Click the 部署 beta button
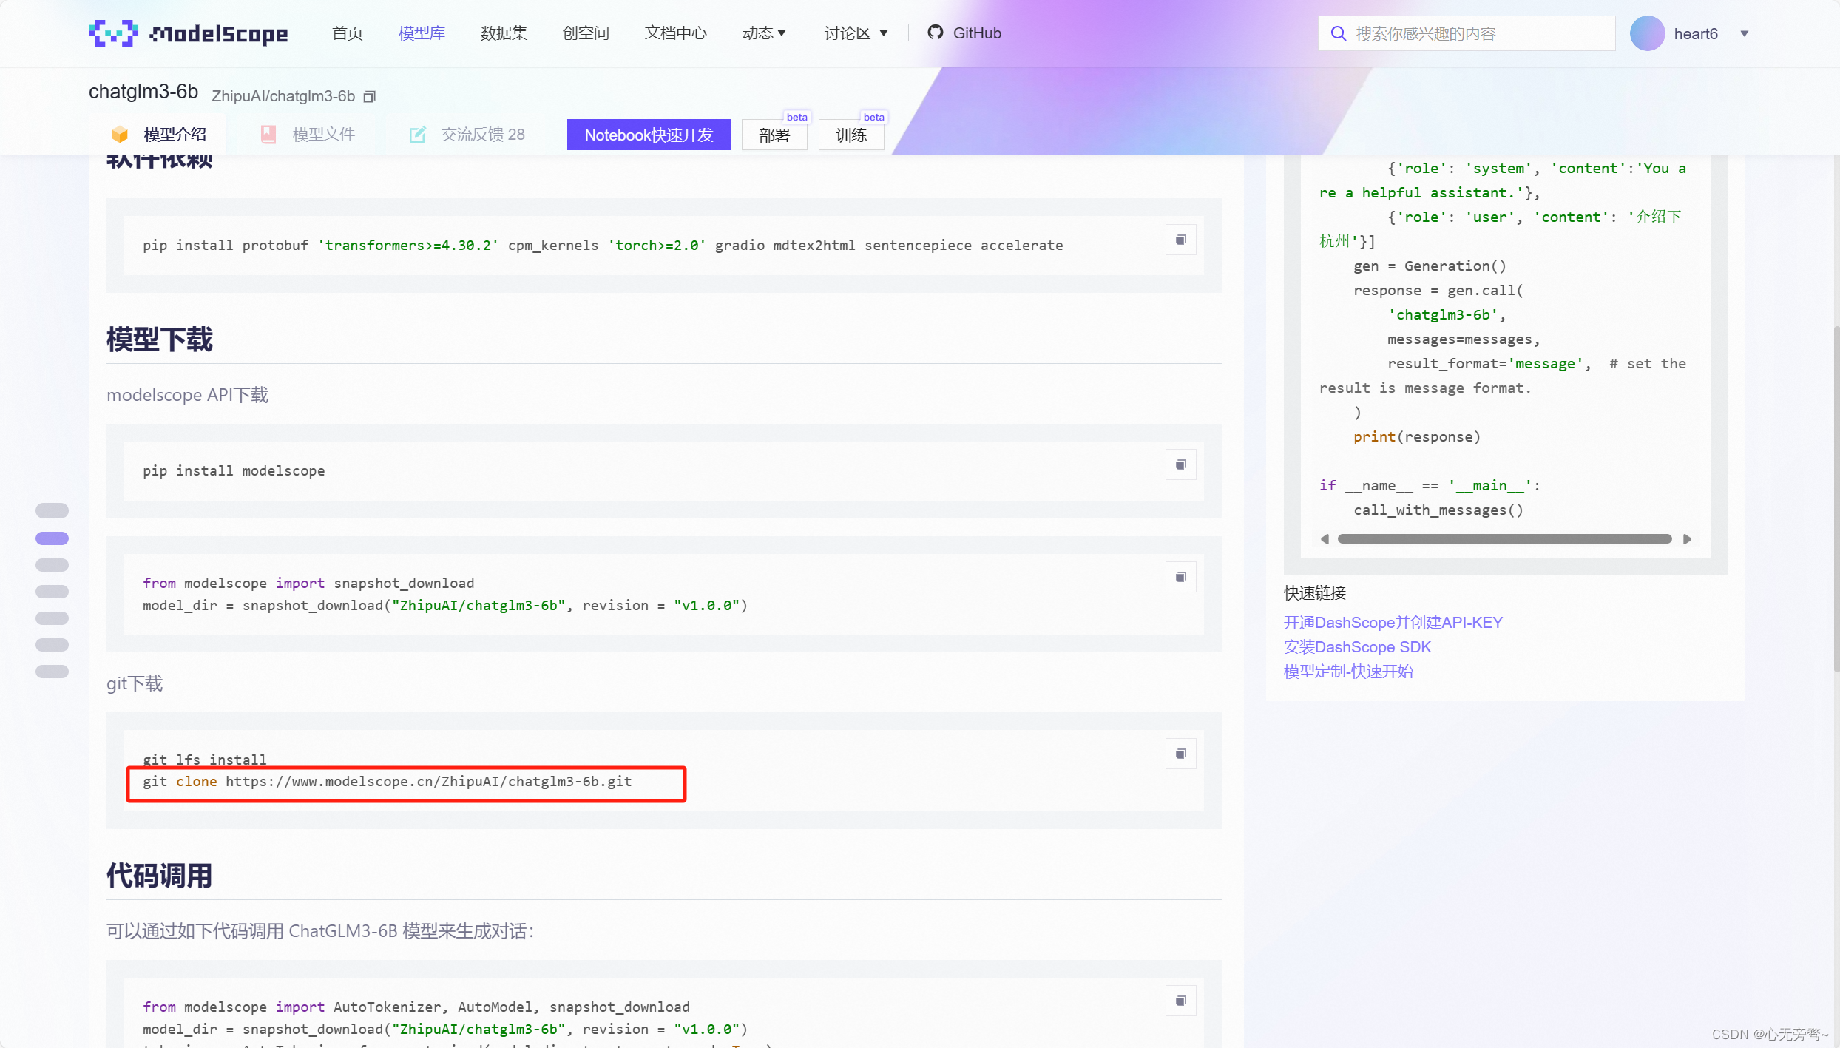This screenshot has height=1048, width=1840. tap(774, 135)
